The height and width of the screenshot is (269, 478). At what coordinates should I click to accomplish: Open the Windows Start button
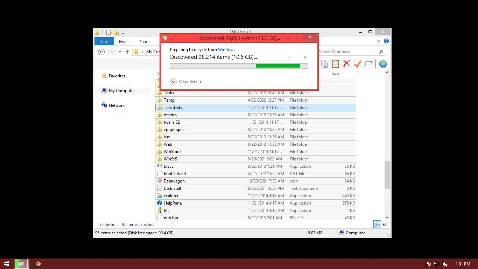(6, 264)
